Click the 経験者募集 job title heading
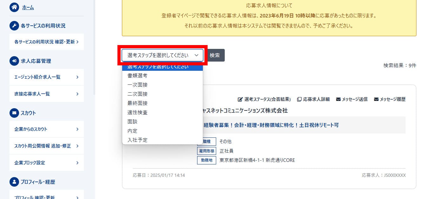 coord(271,125)
